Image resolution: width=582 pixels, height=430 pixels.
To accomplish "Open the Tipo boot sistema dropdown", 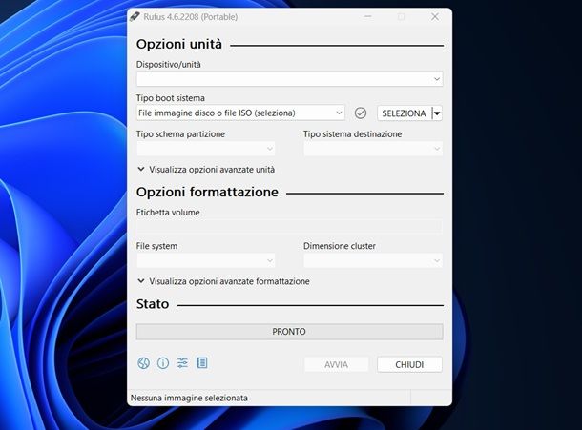I will (240, 113).
